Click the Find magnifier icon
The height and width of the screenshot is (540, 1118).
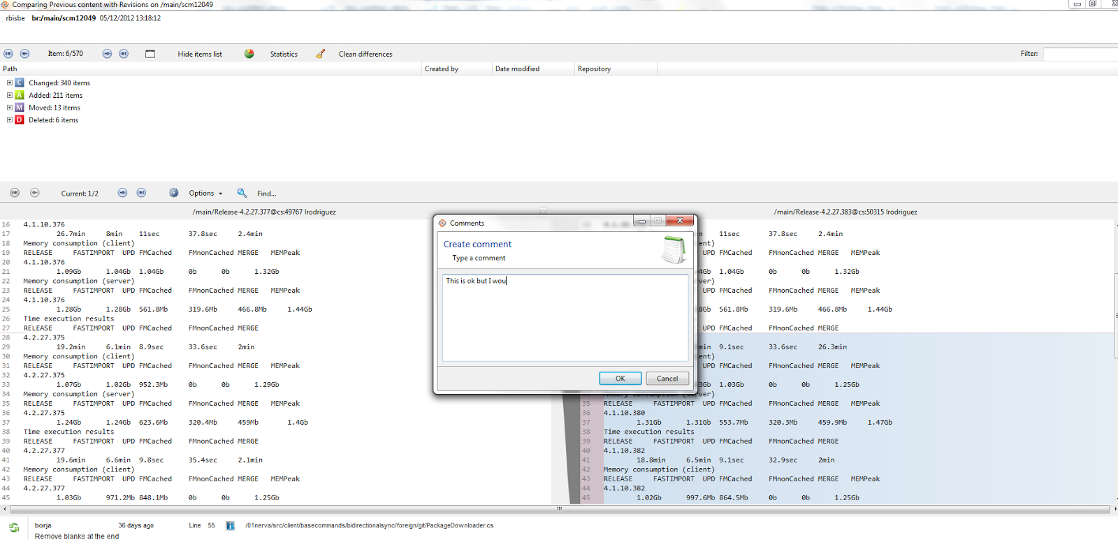[x=242, y=193]
